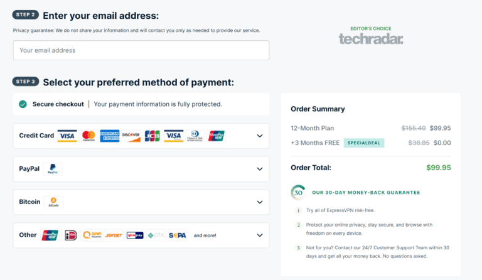This screenshot has height=280, width=482.
Task: Click the green Secure checkout checkmark
Action: [x=23, y=104]
